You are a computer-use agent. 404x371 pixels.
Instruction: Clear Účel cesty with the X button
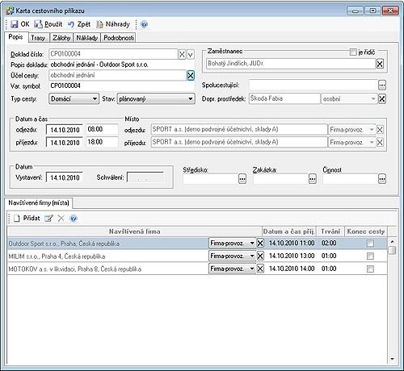pos(191,76)
